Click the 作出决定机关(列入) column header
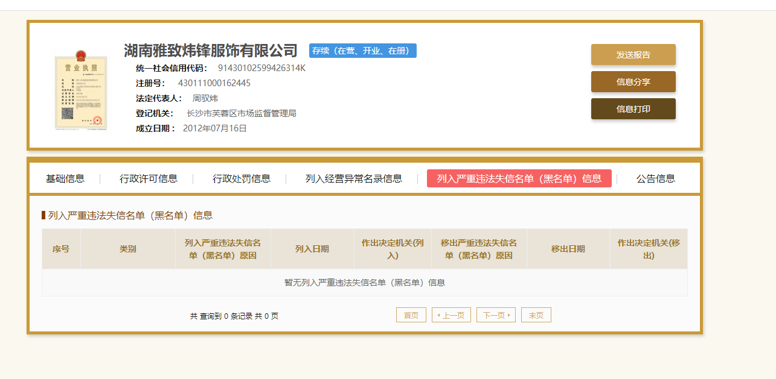 [x=393, y=249]
